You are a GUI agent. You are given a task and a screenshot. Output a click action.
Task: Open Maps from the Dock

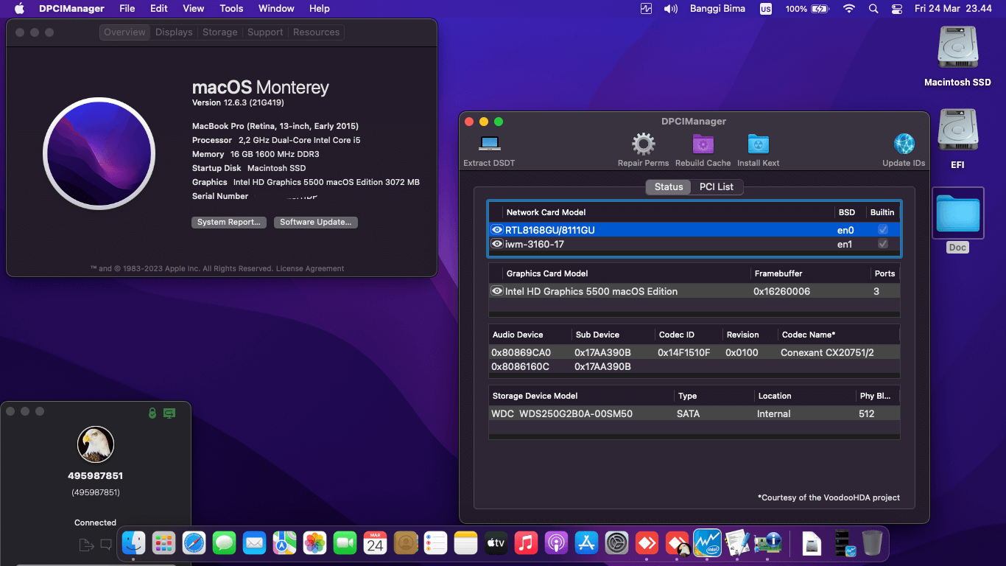(x=284, y=544)
